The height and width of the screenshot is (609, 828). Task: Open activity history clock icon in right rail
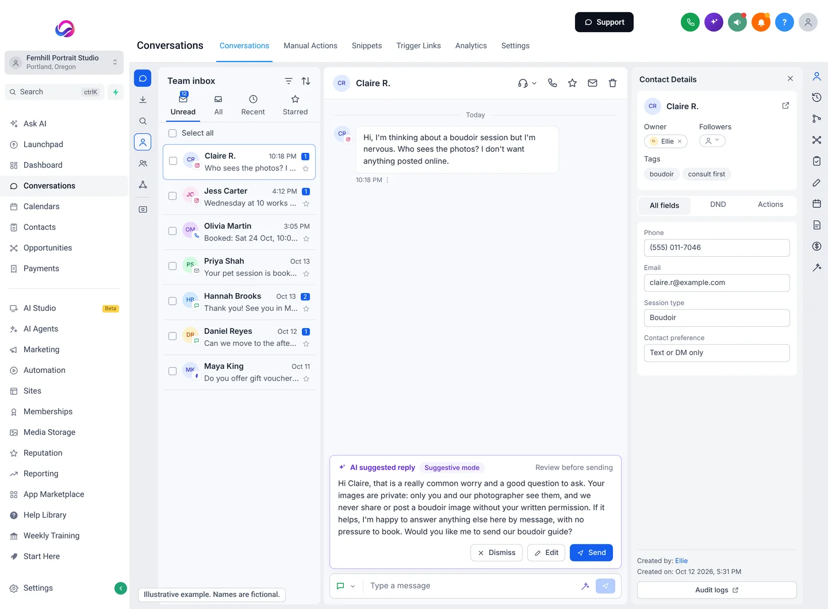(x=816, y=97)
